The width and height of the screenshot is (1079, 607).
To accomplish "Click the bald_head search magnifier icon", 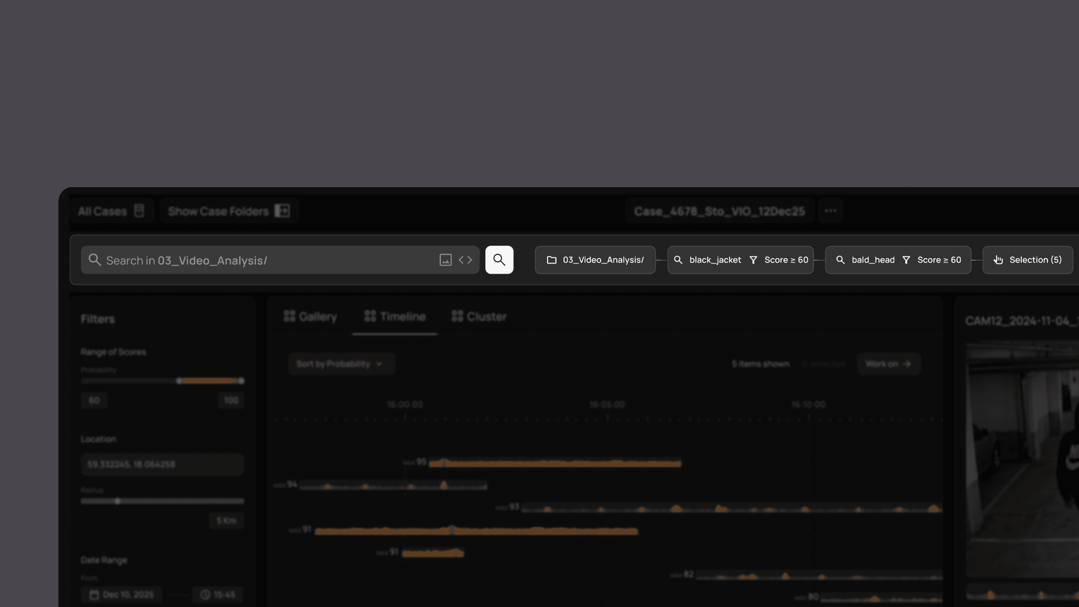I will click(840, 260).
